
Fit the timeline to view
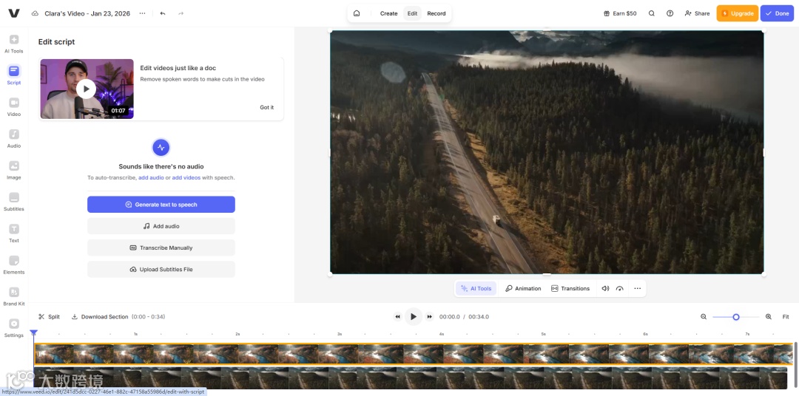tap(786, 317)
